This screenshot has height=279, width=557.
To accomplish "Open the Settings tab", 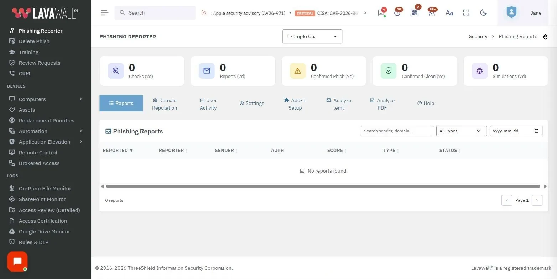I will (x=252, y=103).
